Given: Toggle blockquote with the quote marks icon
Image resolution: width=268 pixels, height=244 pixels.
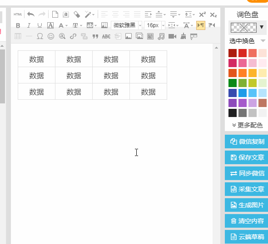Looking at the screenshot, I should [x=95, y=36].
